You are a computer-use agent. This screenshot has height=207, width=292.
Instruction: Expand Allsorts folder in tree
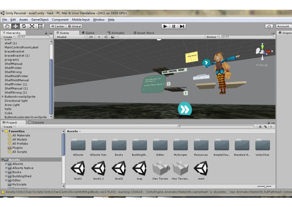point(6,164)
